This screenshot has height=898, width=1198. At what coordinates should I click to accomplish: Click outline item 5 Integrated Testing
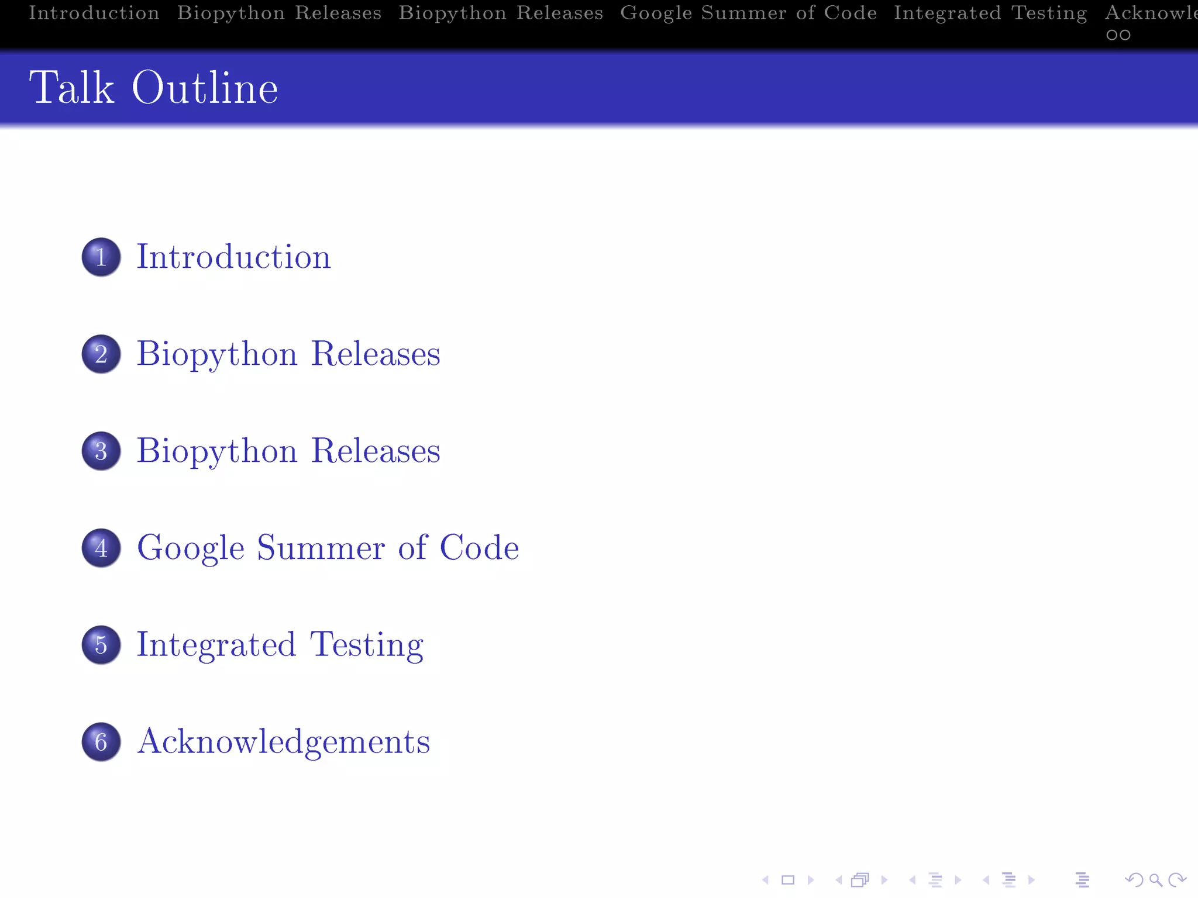click(x=280, y=645)
